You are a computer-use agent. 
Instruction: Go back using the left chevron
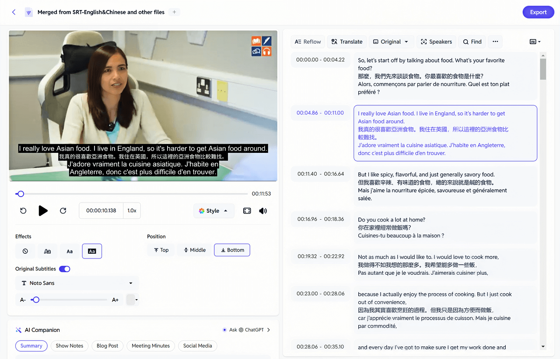coord(14,12)
